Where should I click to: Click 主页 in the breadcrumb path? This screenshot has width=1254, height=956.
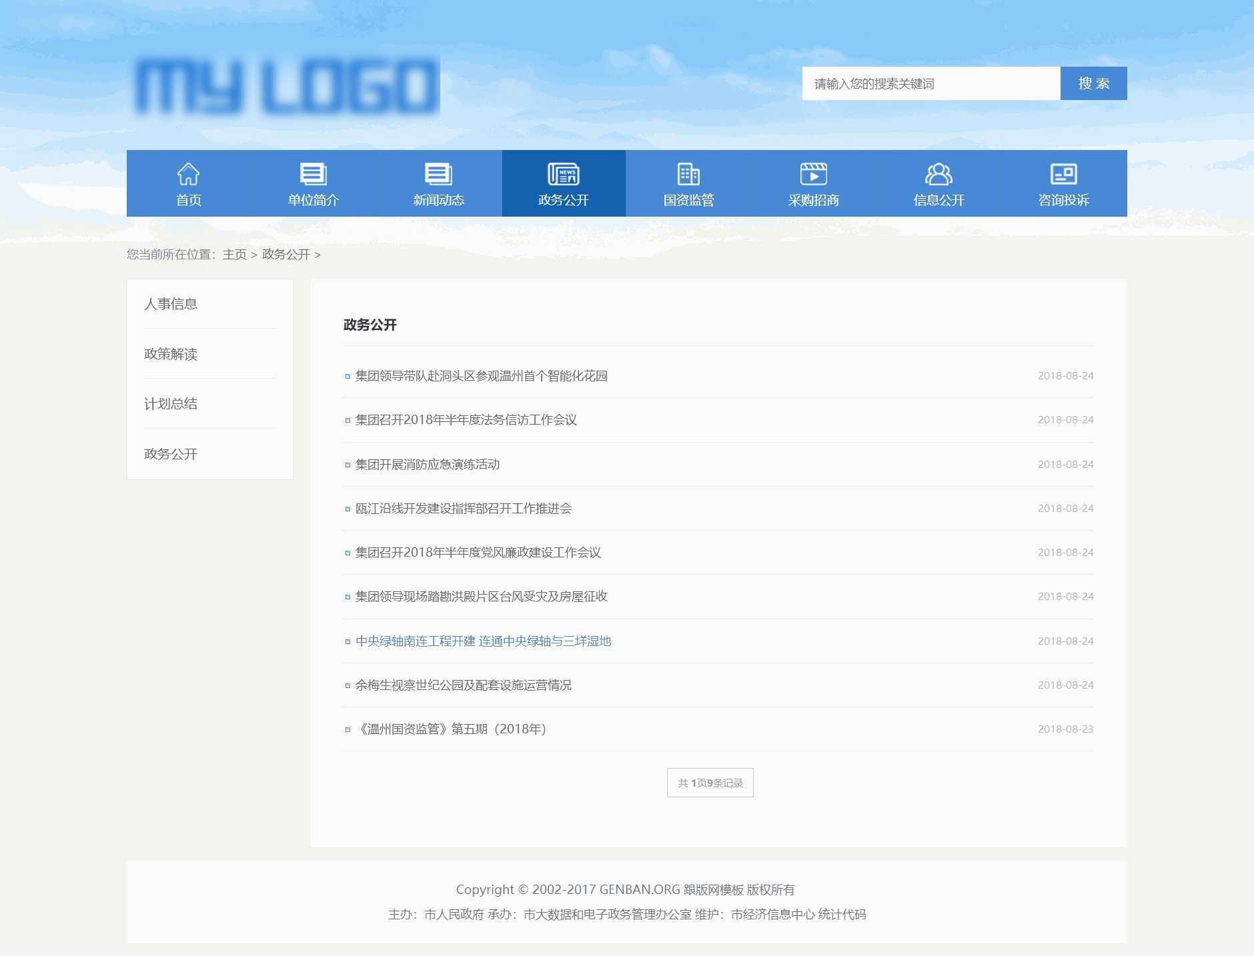tap(234, 255)
